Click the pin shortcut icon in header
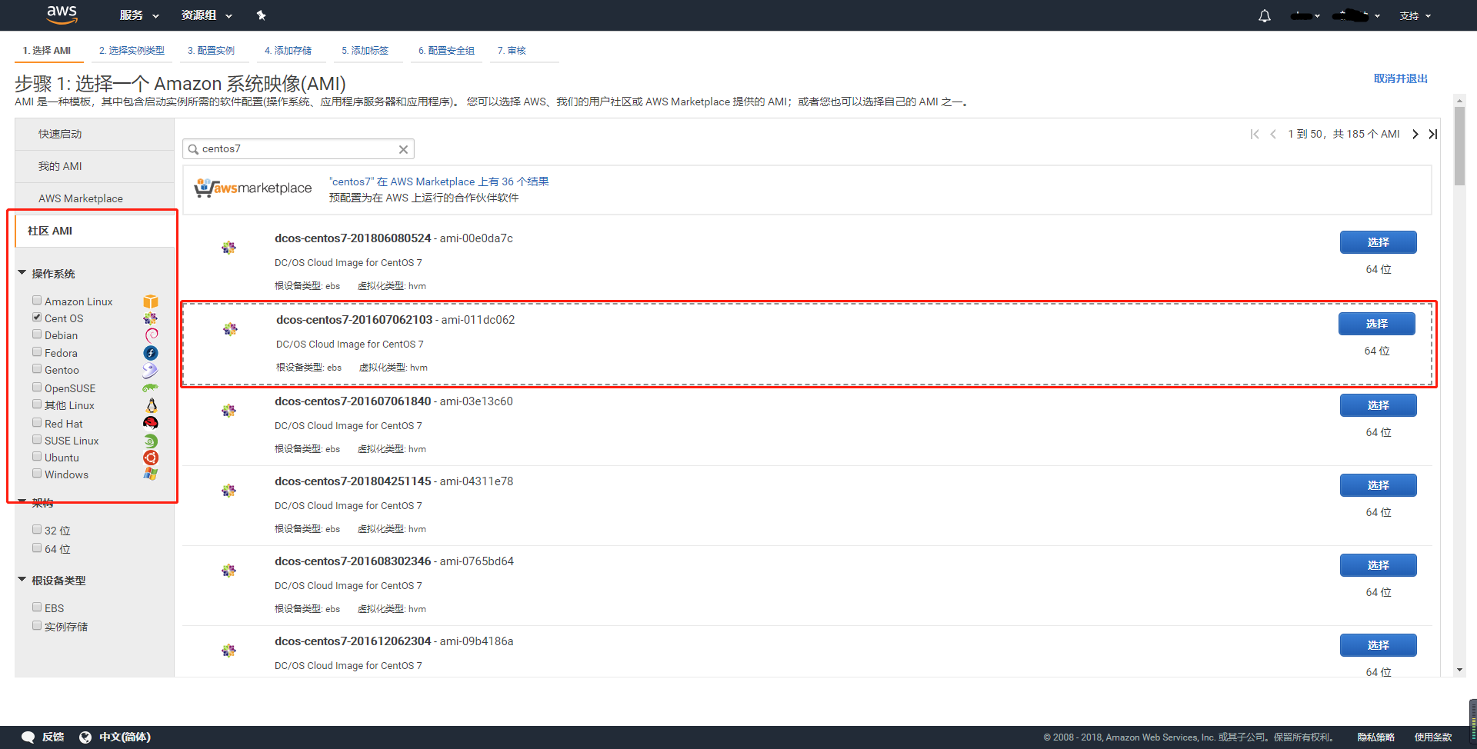This screenshot has width=1477, height=749. tap(261, 15)
